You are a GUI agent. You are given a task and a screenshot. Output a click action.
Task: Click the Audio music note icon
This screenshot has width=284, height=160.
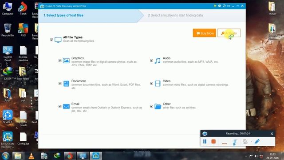[158, 60]
